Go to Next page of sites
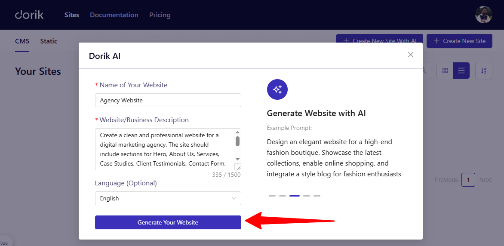Image resolution: width=504 pixels, height=246 pixels. 486,180
